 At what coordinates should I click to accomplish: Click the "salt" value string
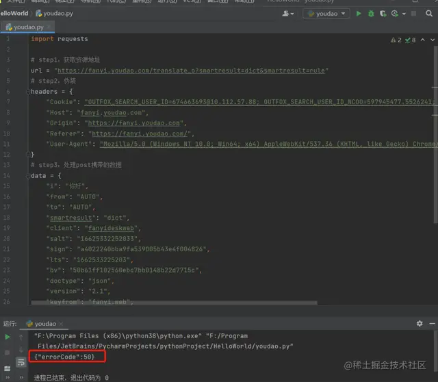[107, 239]
